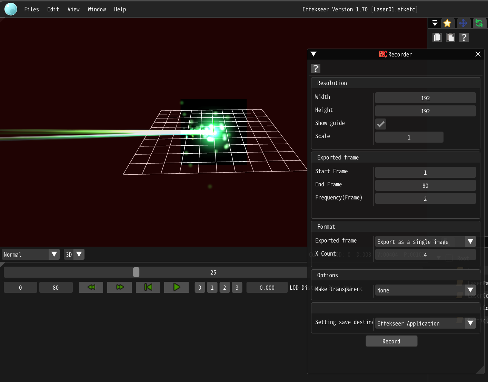Click the 0.000 LOD distance field
This screenshot has height=382, width=488.
(267, 287)
